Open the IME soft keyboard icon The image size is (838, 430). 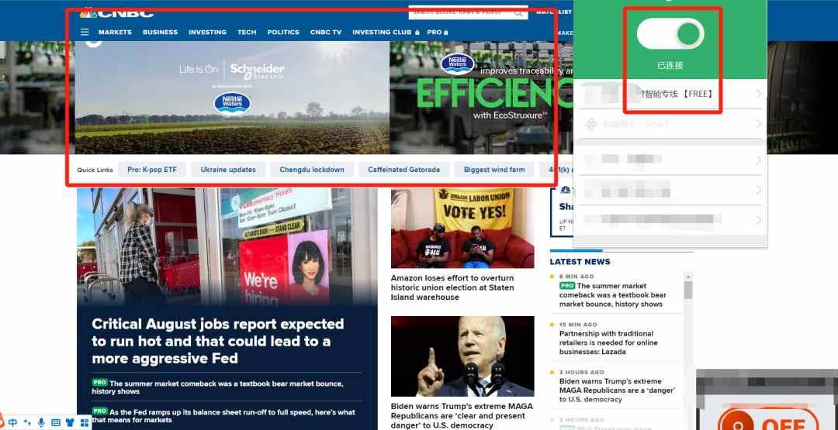coord(56,422)
